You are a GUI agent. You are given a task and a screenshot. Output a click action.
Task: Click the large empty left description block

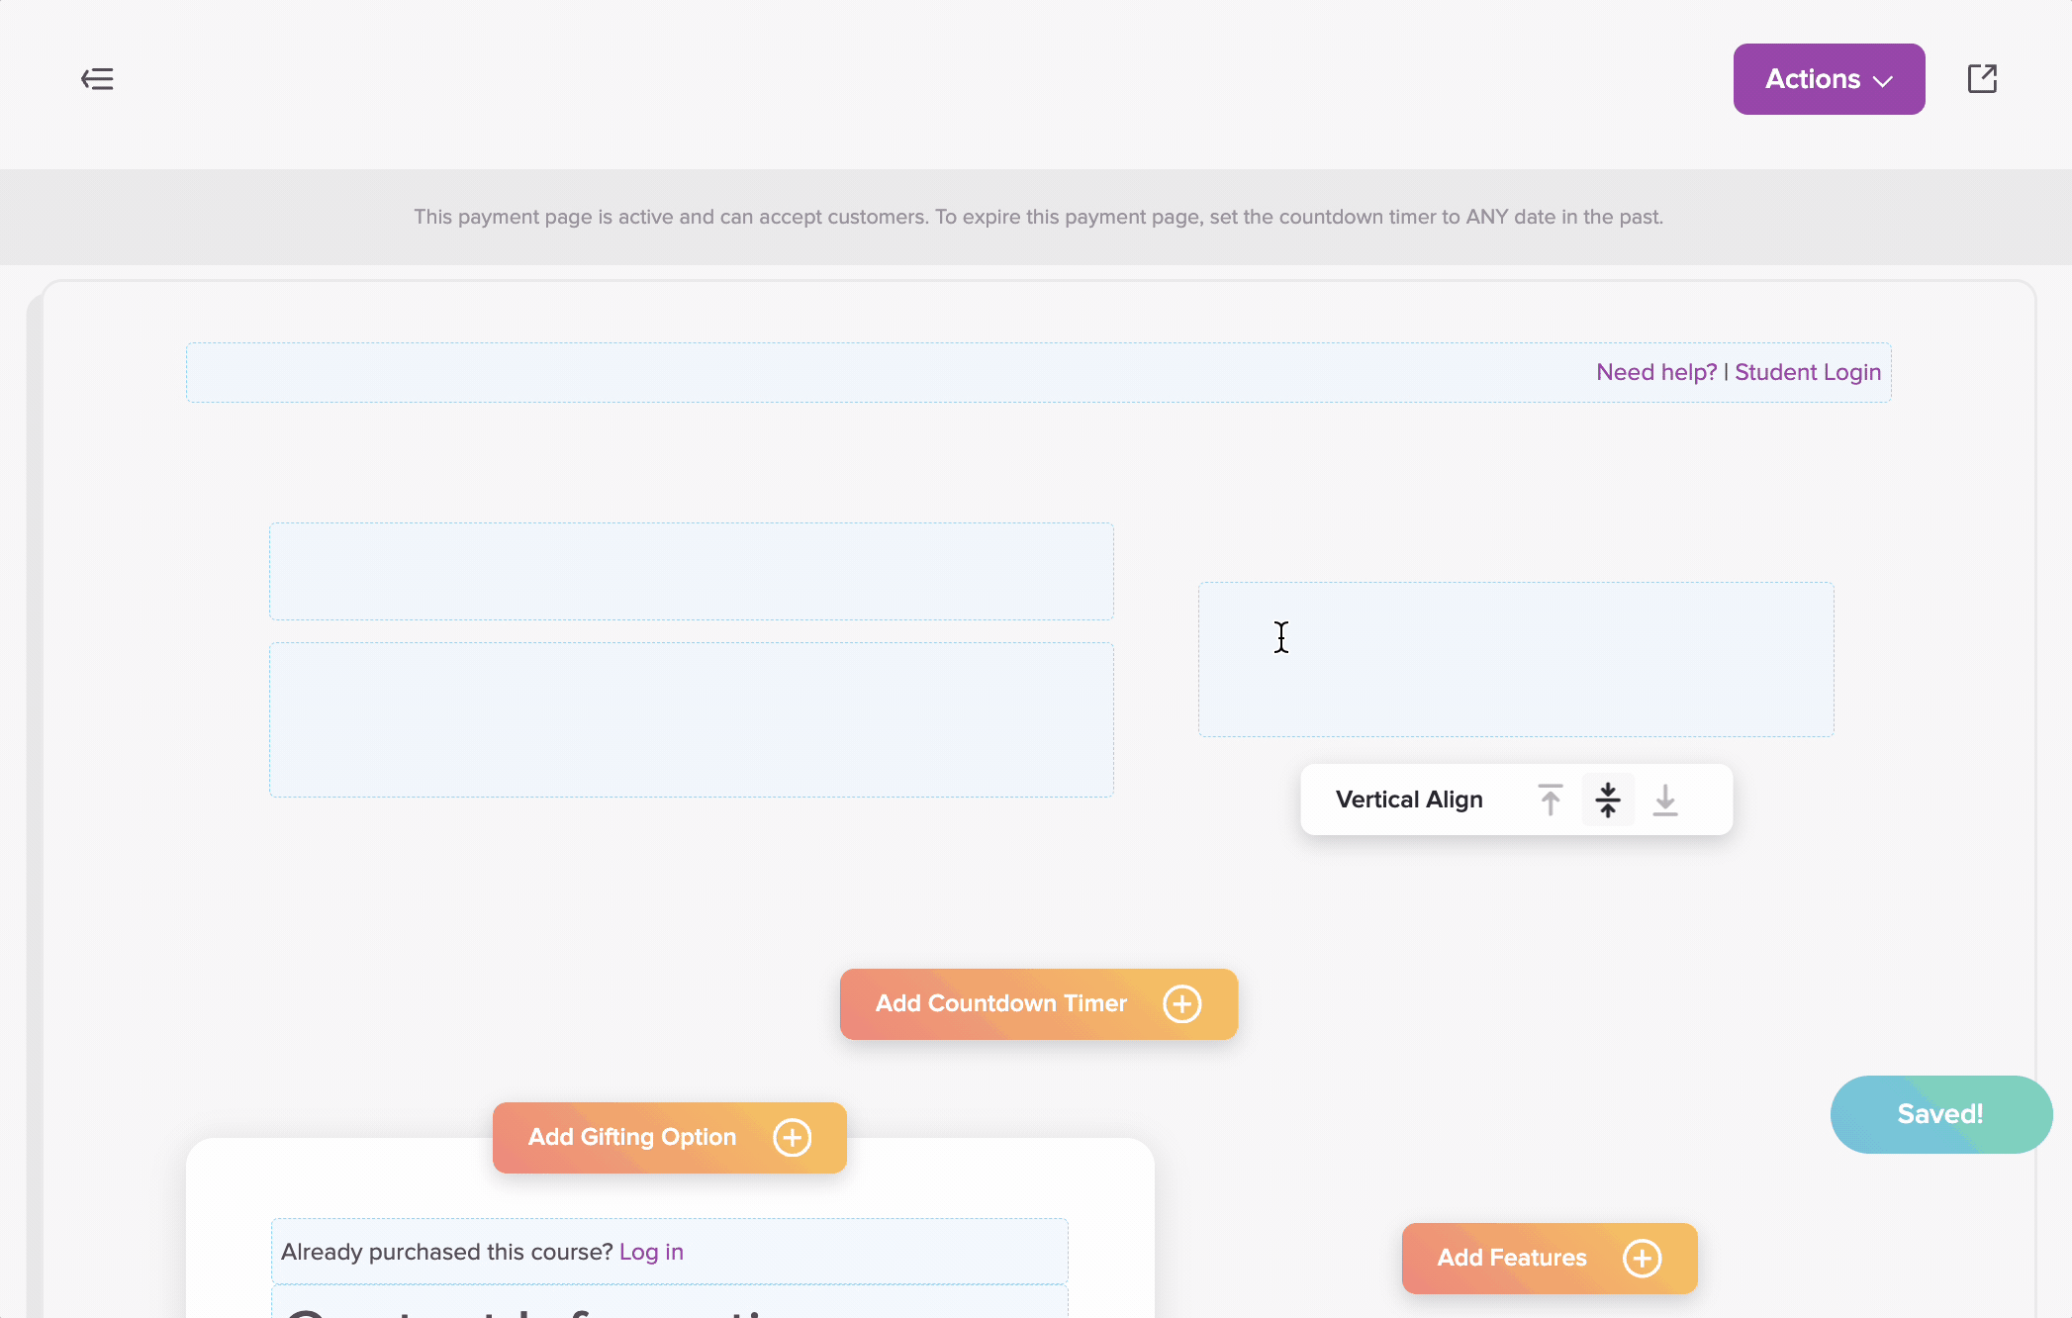coord(691,719)
